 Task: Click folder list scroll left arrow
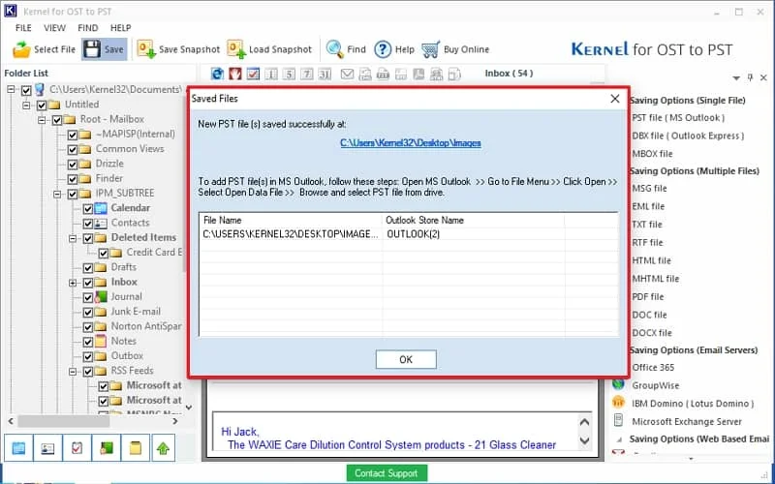coord(11,421)
